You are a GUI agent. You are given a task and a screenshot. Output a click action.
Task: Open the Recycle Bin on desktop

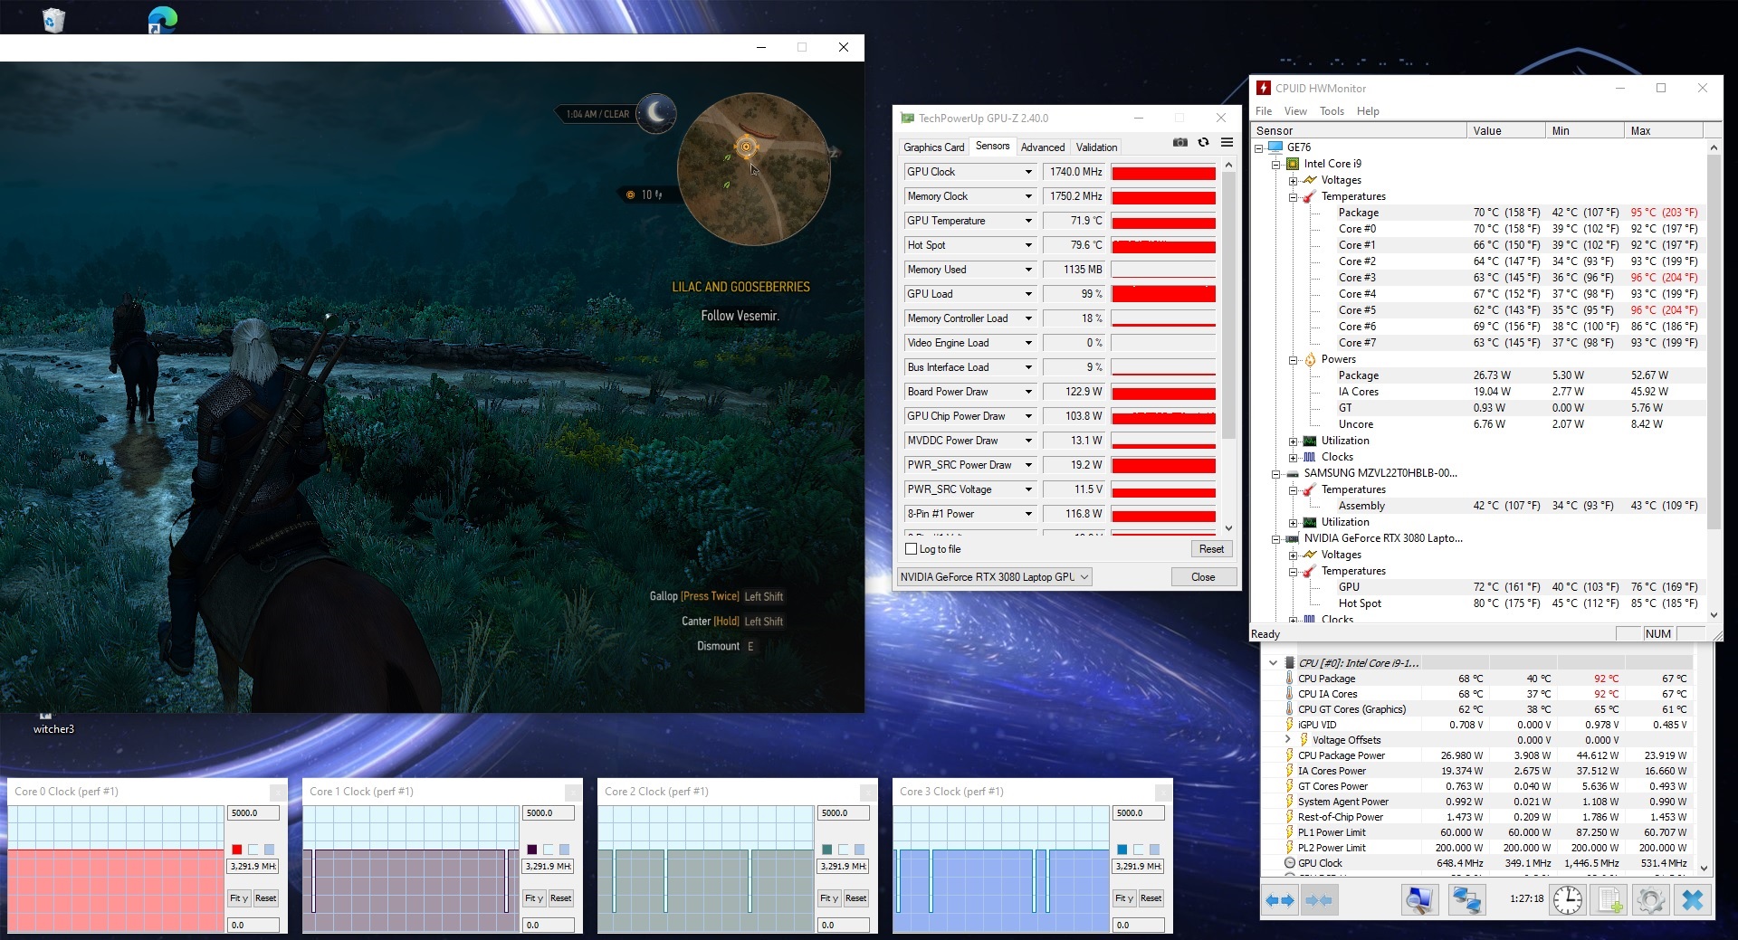53,19
